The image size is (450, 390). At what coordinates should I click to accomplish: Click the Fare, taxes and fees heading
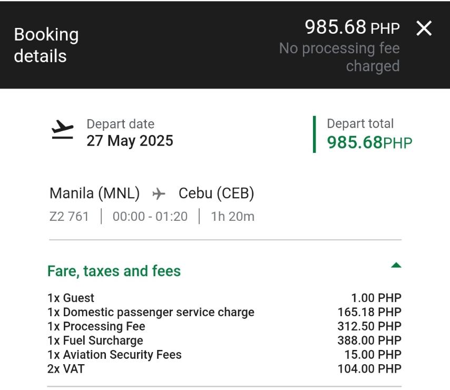click(x=114, y=271)
